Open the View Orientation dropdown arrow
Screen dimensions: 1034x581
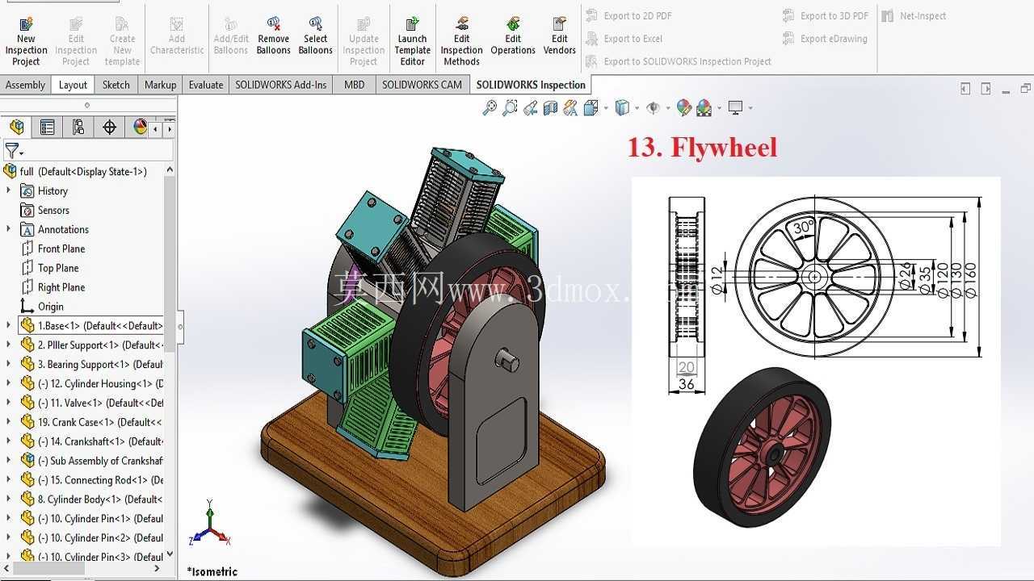coord(605,108)
